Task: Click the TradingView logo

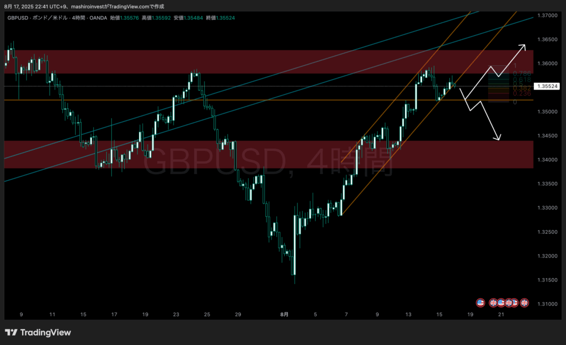Action: [38, 332]
